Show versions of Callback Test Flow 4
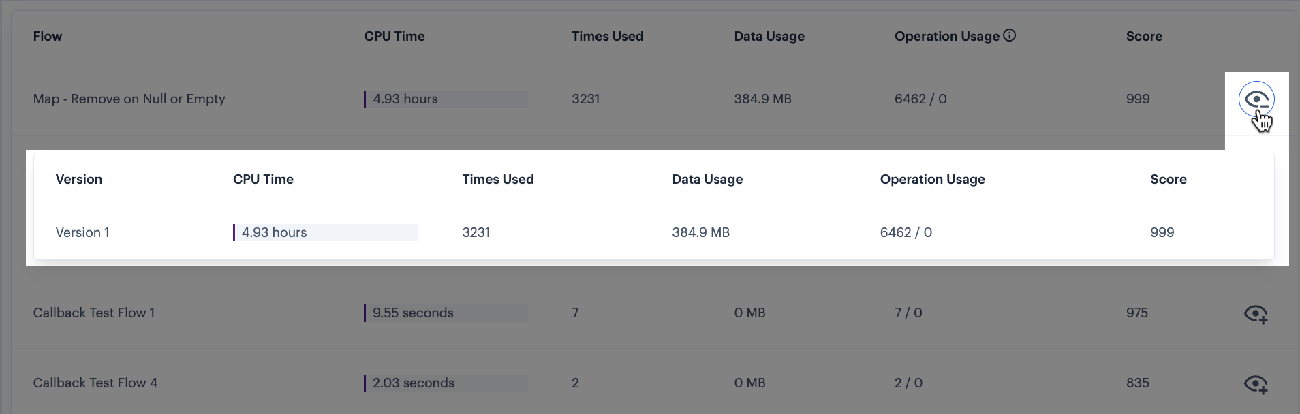 click(x=1256, y=384)
